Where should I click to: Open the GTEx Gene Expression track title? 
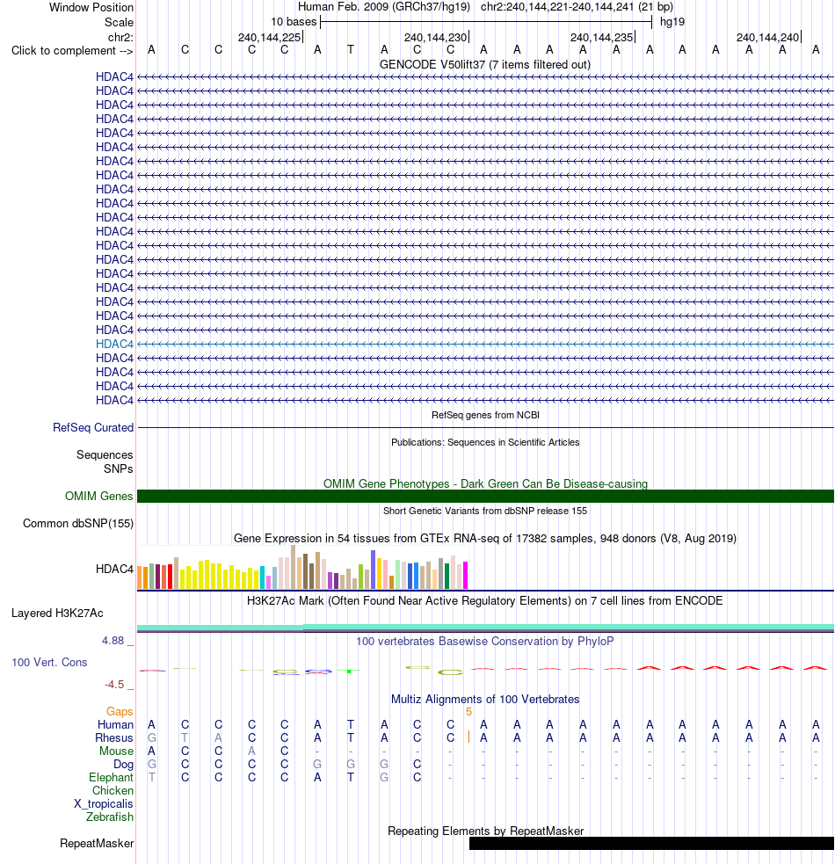(x=485, y=538)
